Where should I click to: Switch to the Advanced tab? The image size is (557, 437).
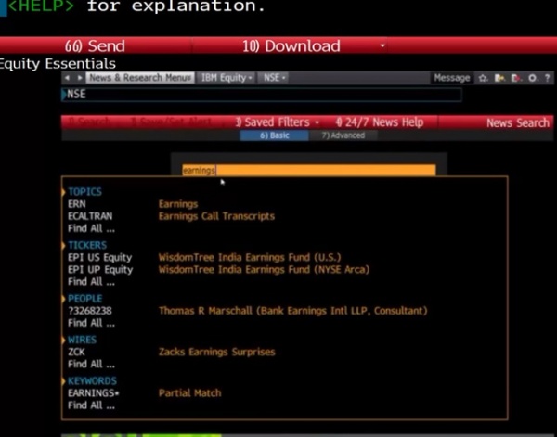click(x=343, y=135)
